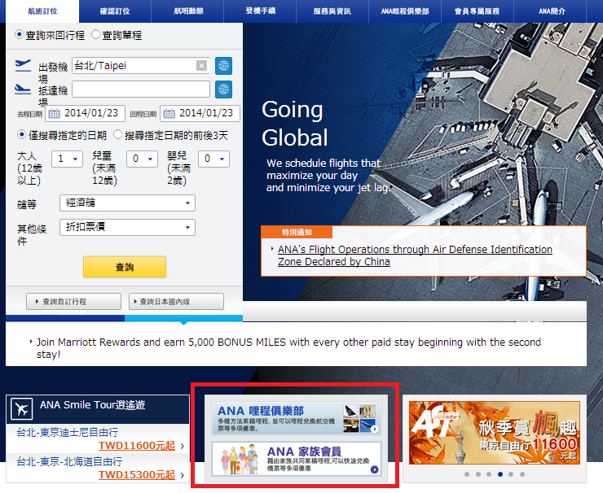
Task: Open the 航班訂位 tab
Action: tap(42, 11)
